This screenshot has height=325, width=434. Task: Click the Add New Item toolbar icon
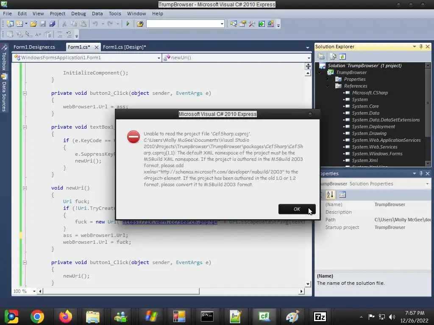19,24
